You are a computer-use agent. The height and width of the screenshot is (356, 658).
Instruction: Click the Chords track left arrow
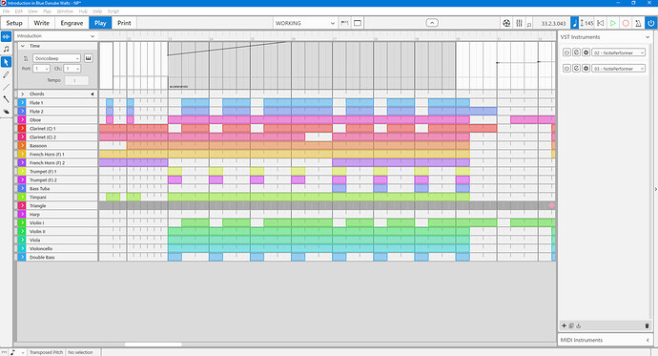92,94
